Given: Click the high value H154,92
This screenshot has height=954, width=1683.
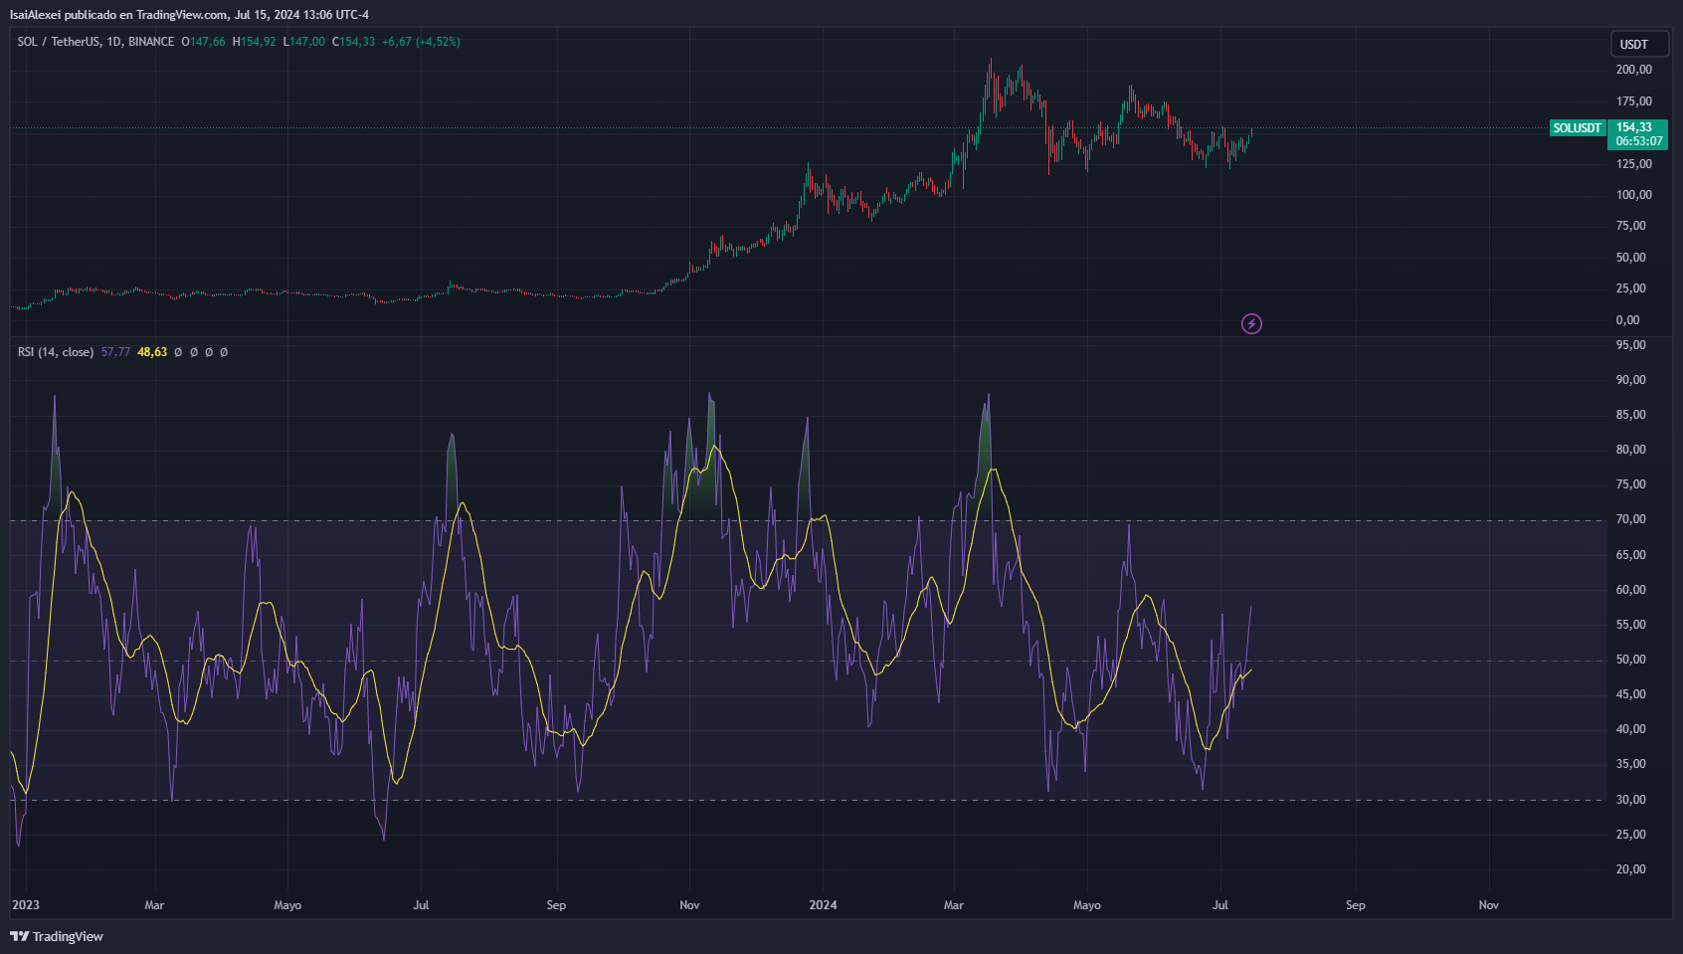Looking at the screenshot, I should point(254,42).
